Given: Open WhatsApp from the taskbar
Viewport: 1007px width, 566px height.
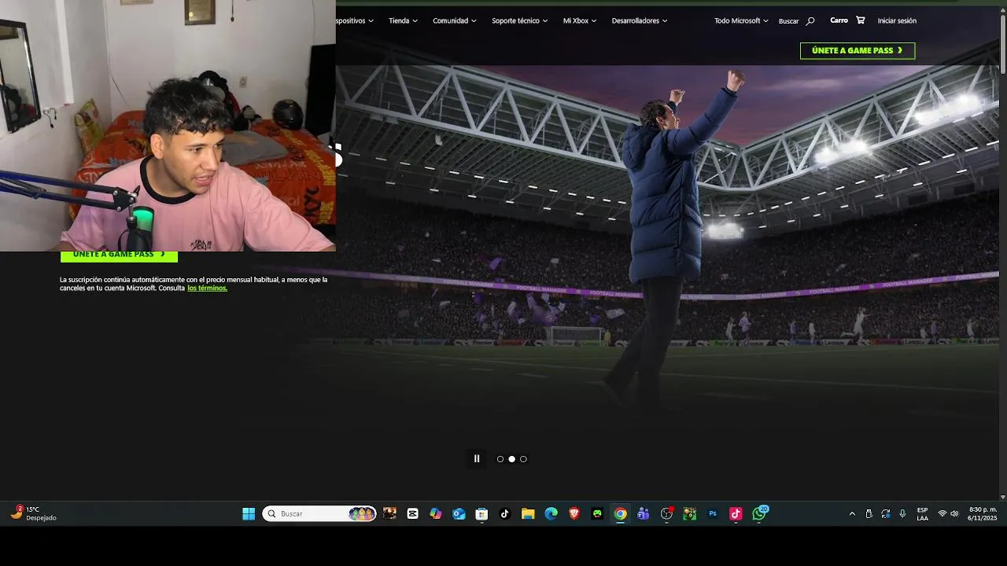Looking at the screenshot, I should (759, 514).
